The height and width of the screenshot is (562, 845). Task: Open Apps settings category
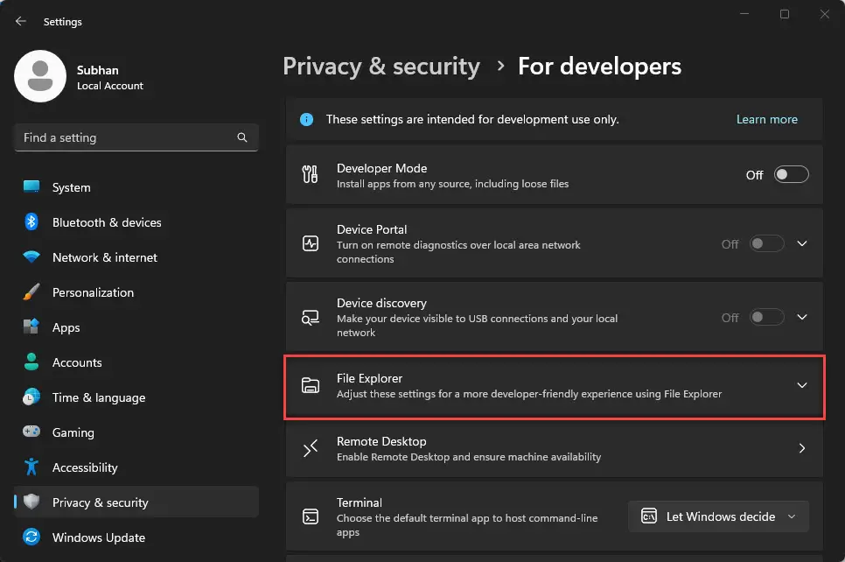point(136,327)
